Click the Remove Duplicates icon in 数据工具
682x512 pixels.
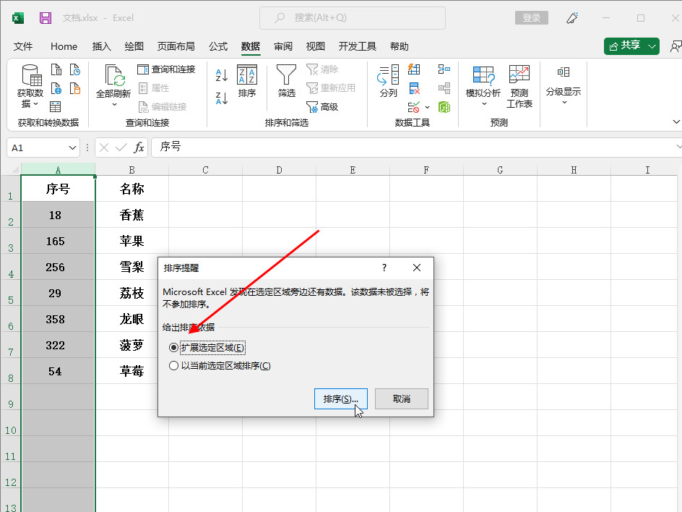tap(414, 88)
